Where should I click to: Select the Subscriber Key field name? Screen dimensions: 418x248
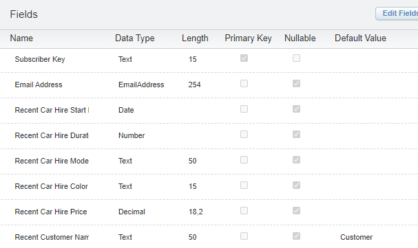click(x=40, y=59)
